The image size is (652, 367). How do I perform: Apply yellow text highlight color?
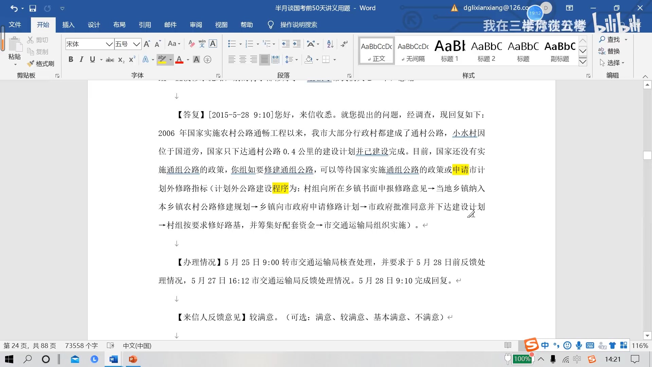[162, 59]
